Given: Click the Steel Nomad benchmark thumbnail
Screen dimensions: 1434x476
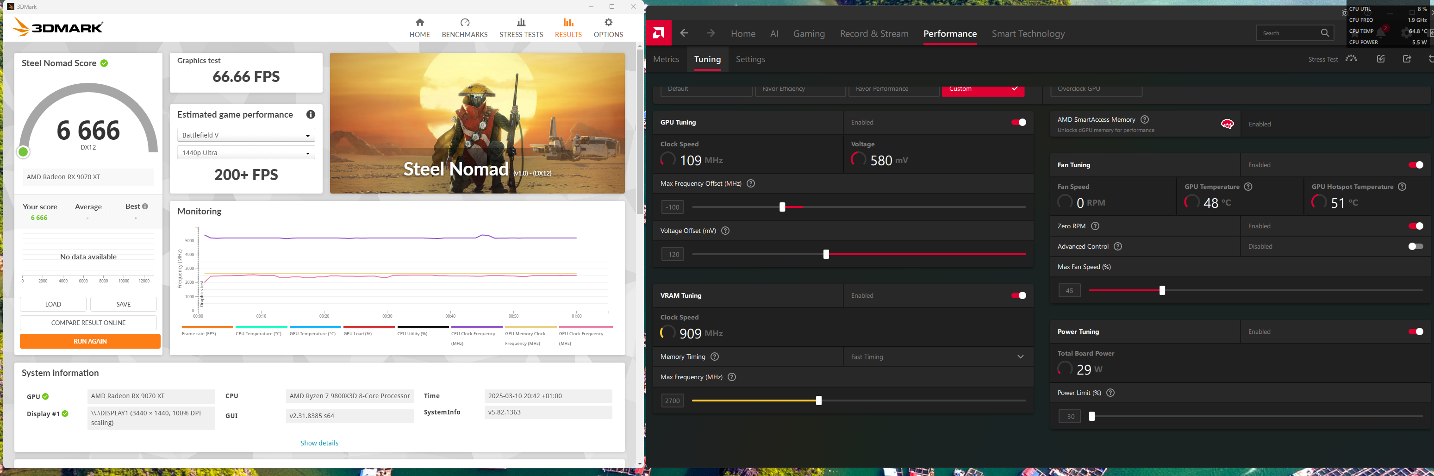Looking at the screenshot, I should (477, 123).
